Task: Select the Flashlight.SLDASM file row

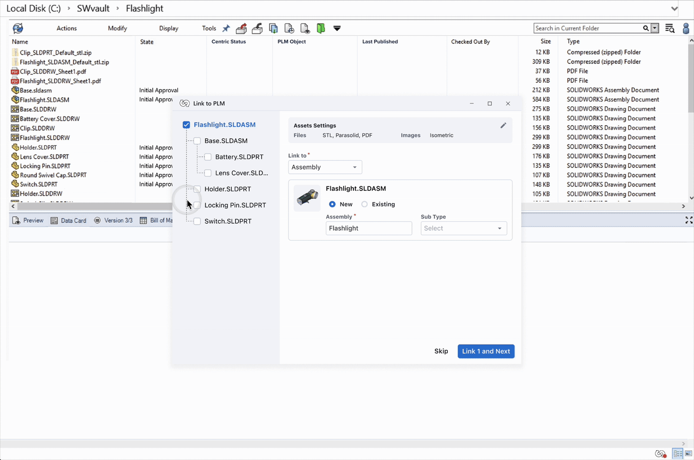Action: pos(44,100)
